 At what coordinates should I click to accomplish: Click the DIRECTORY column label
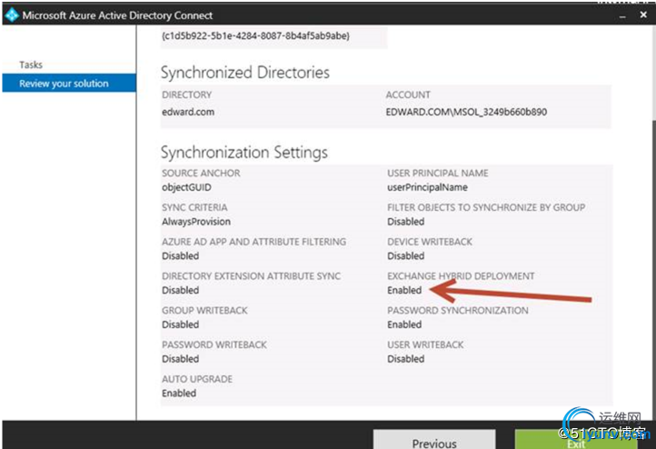tap(186, 95)
